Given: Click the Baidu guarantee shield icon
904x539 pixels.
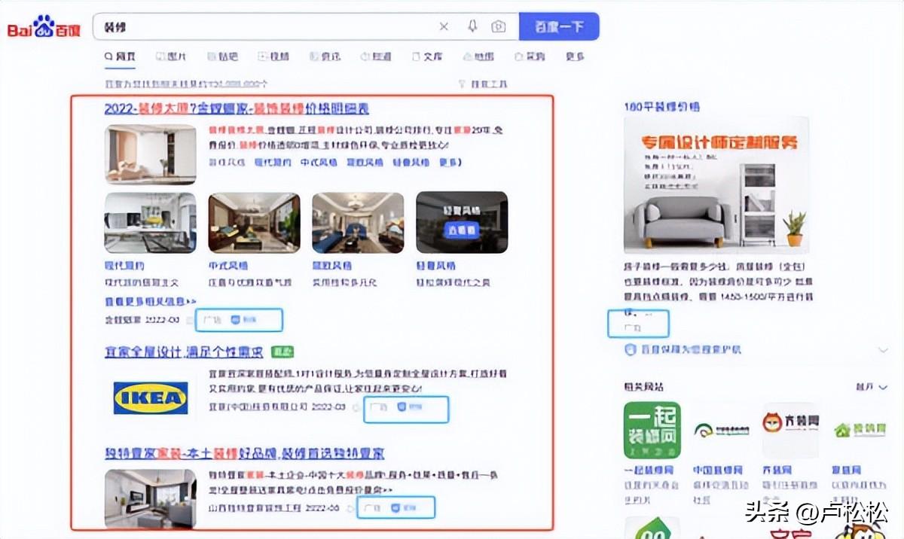Looking at the screenshot, I should coord(631,350).
